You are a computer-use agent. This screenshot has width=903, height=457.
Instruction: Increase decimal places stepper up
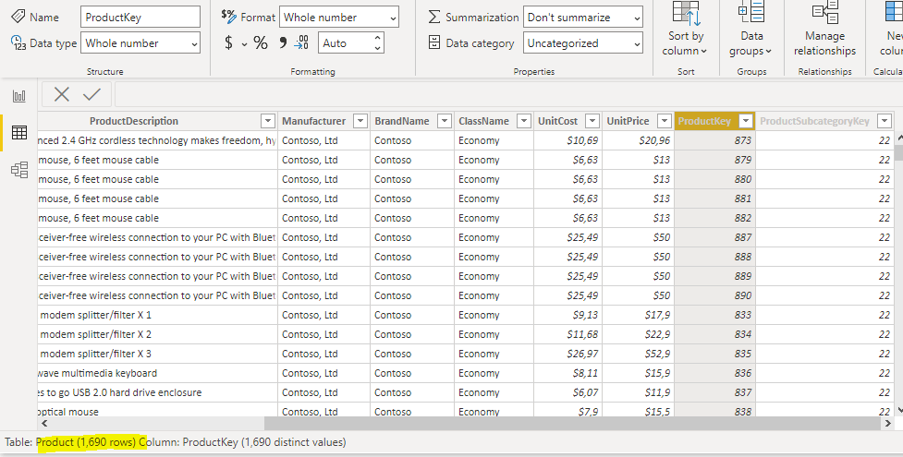pyautogui.click(x=378, y=39)
